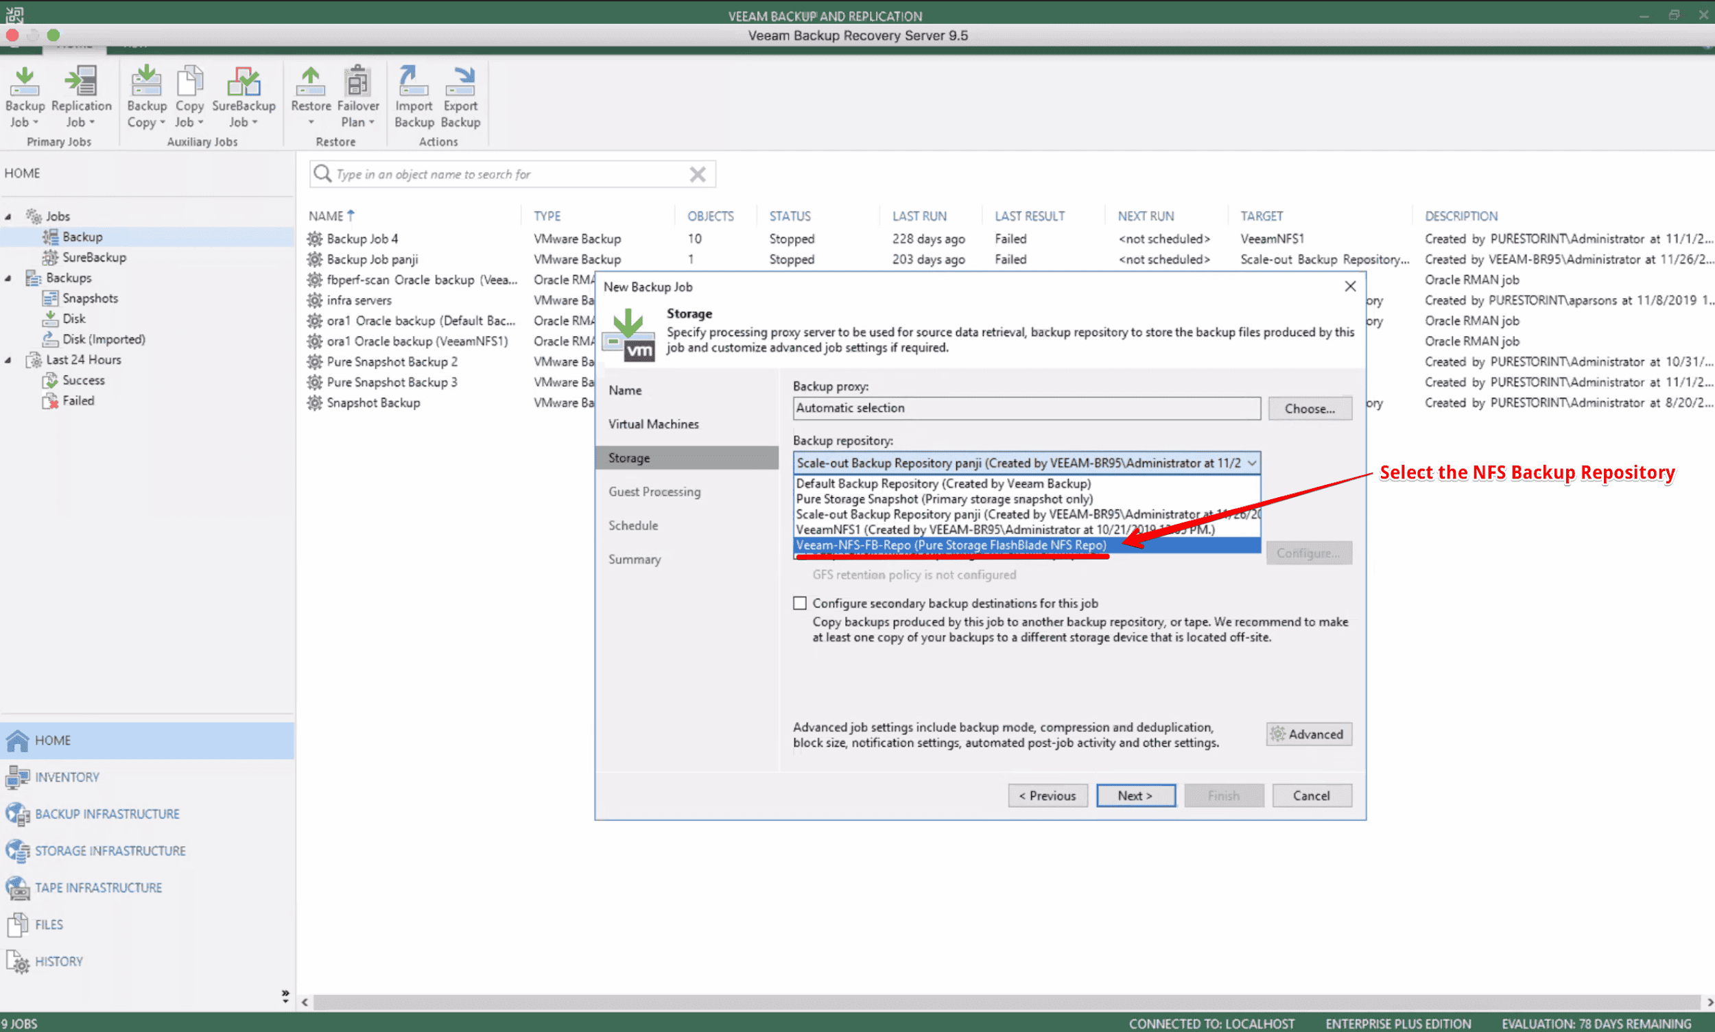The image size is (1715, 1032).
Task: Click the Files navigation icon
Action: pyautogui.click(x=17, y=924)
